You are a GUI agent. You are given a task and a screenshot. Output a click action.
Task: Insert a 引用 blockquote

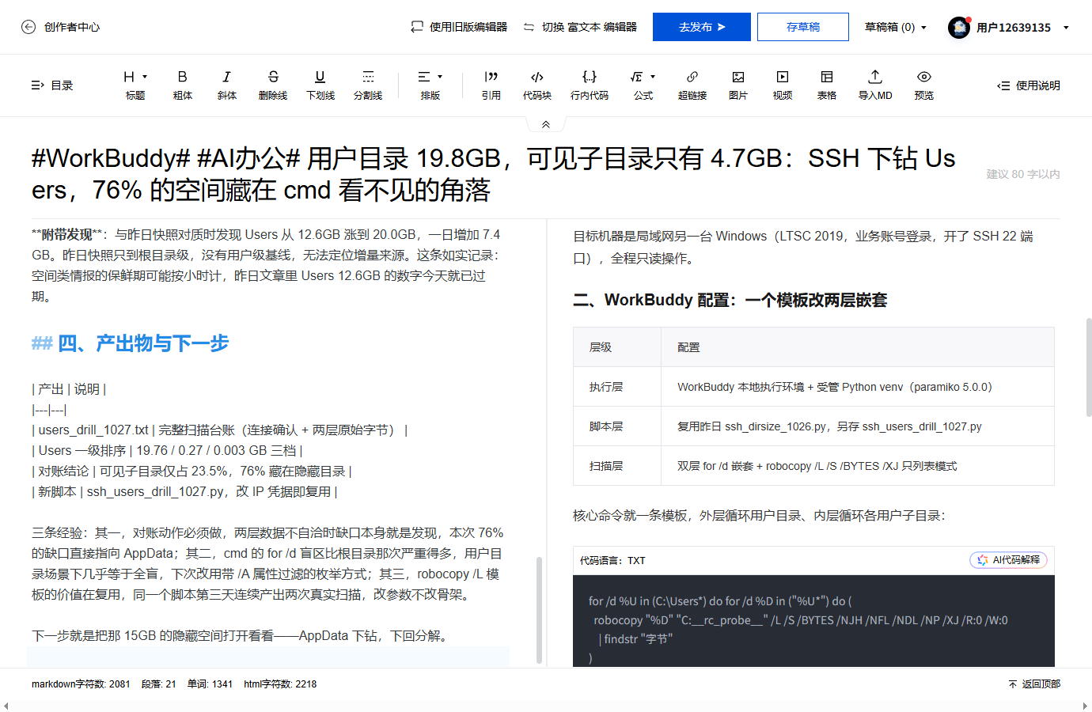tap(491, 85)
